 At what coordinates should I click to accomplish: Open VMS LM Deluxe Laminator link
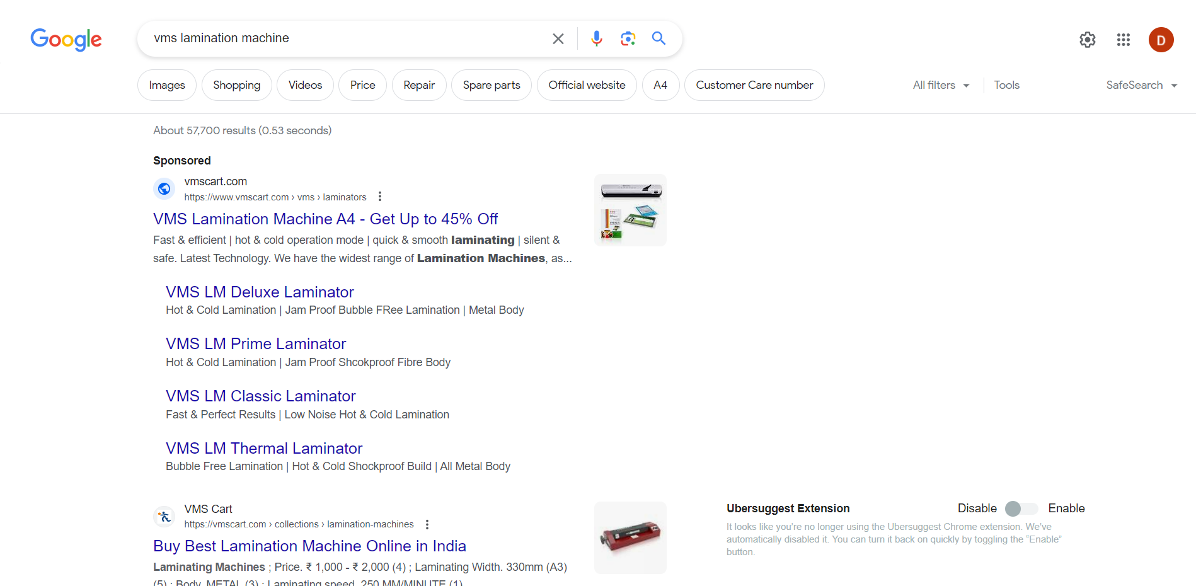tap(260, 292)
